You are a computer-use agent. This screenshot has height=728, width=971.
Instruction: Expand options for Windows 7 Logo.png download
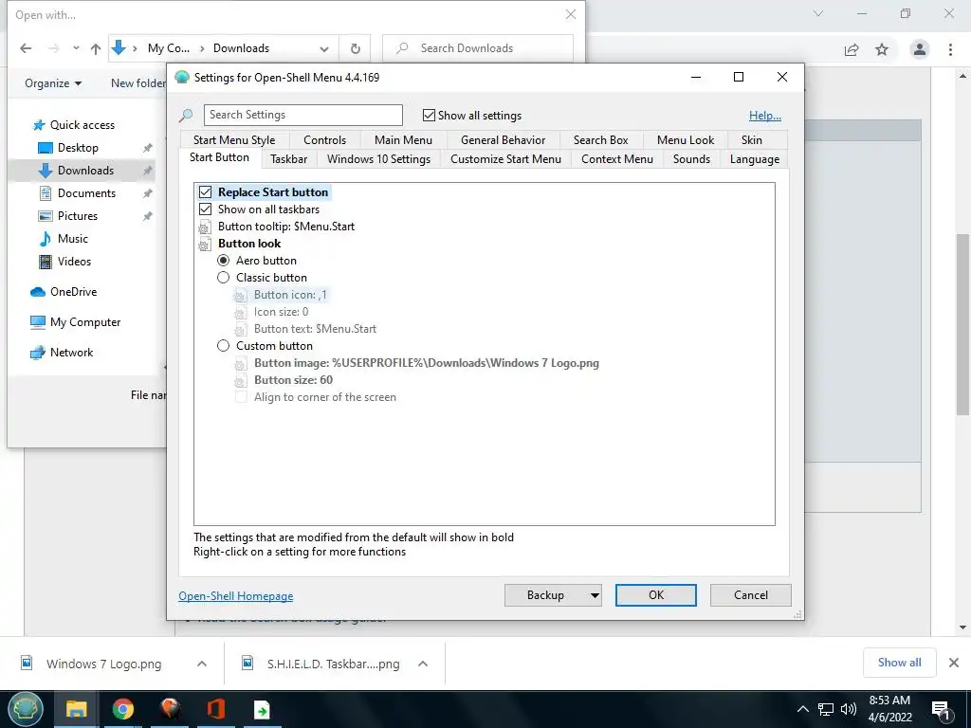click(x=201, y=664)
